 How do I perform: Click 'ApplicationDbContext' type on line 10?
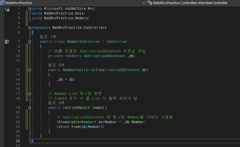coord(105,56)
